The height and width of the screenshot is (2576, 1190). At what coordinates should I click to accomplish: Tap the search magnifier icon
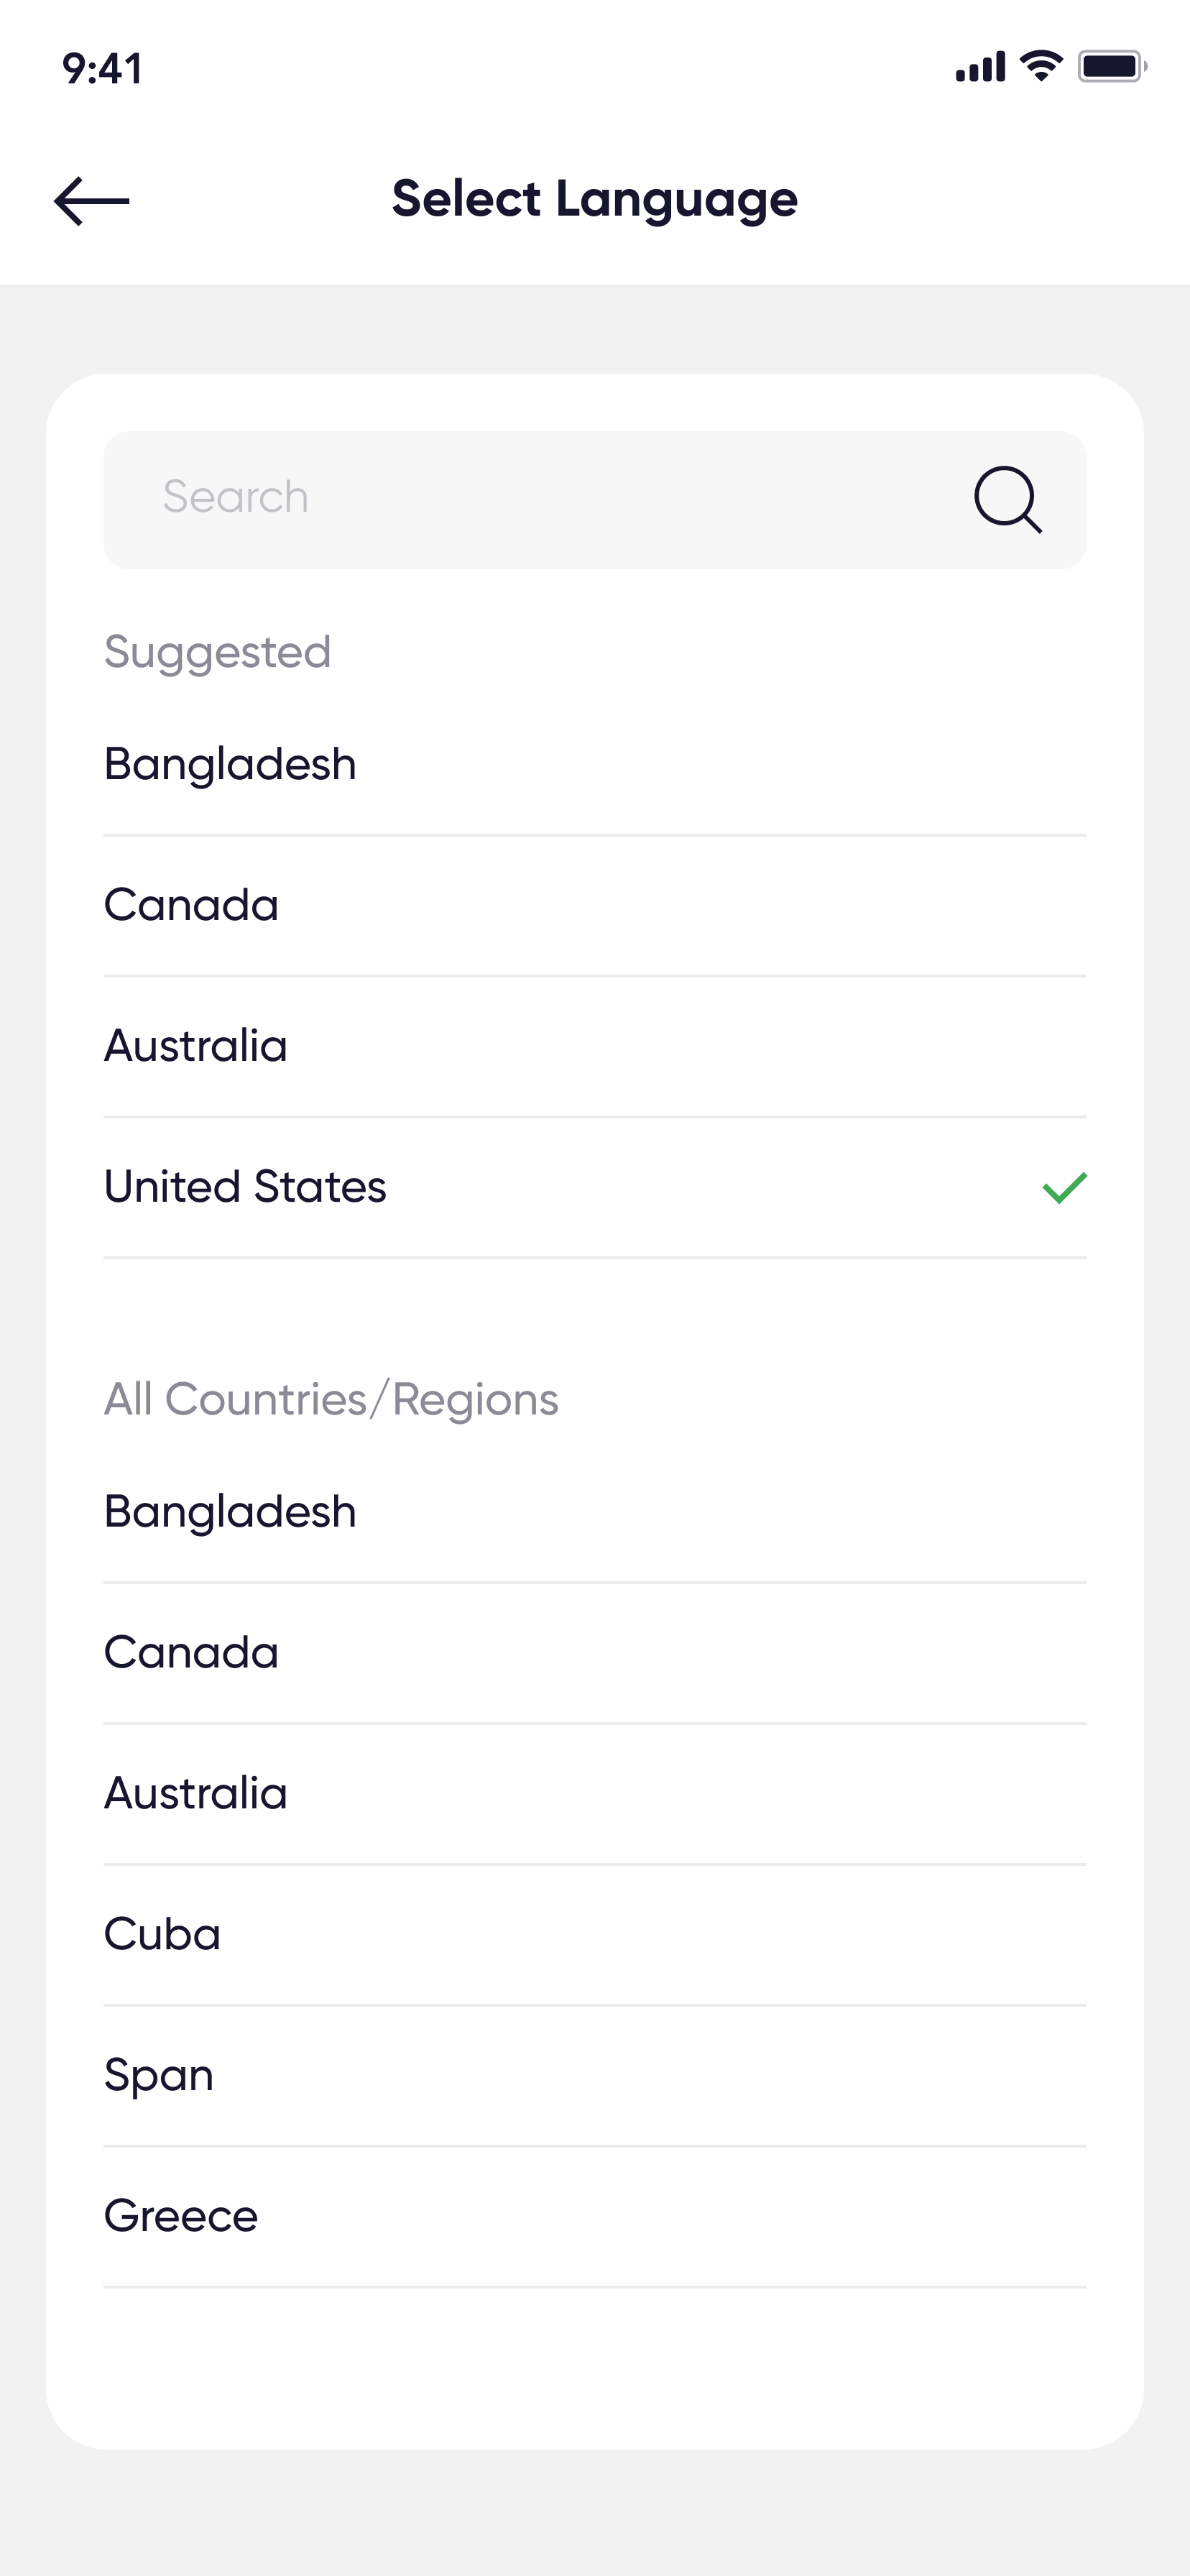click(1007, 499)
